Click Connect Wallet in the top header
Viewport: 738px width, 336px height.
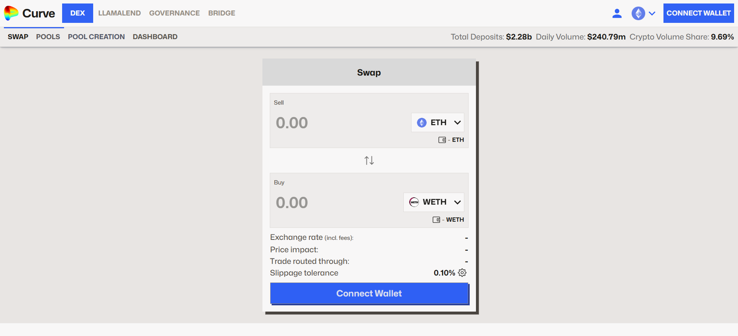coord(698,13)
